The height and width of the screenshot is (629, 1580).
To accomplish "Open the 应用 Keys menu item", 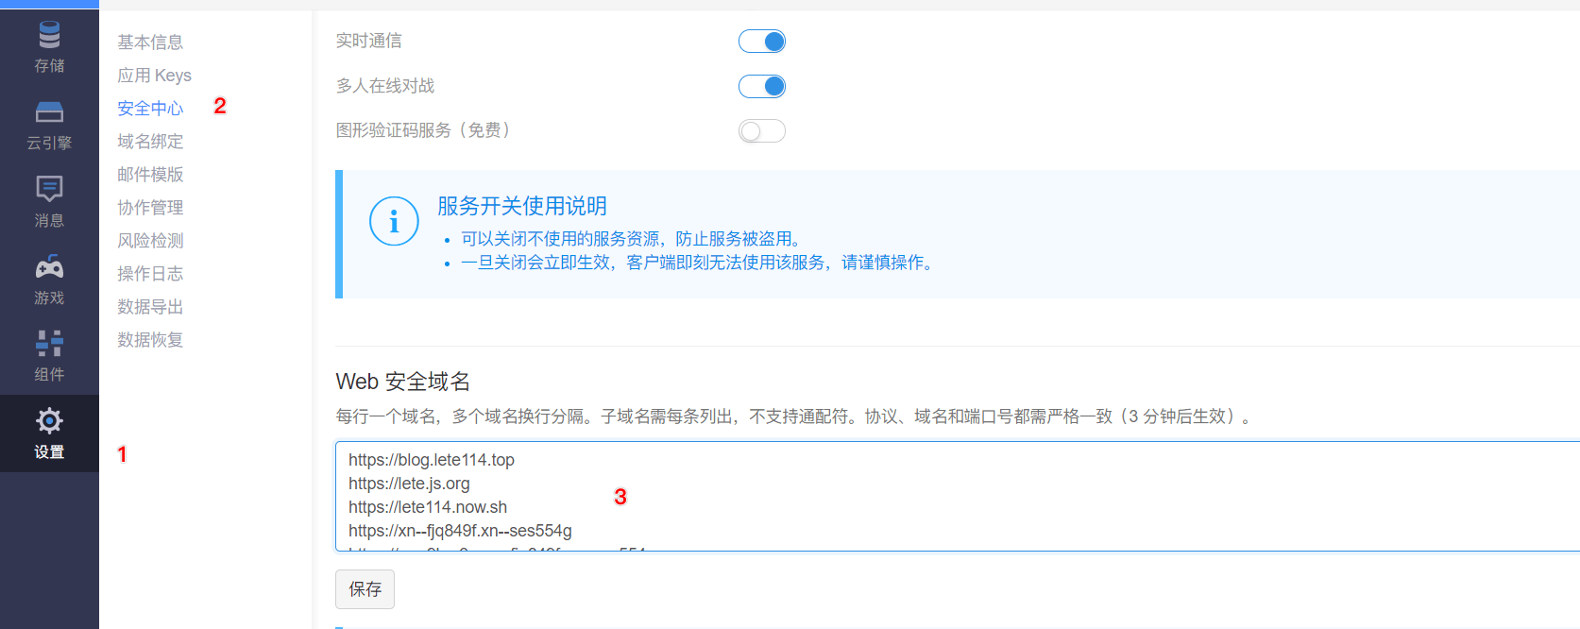I will (x=154, y=76).
